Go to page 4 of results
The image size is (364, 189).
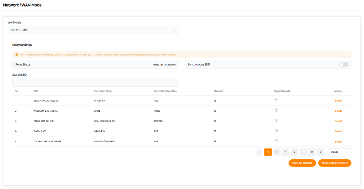[294, 152]
